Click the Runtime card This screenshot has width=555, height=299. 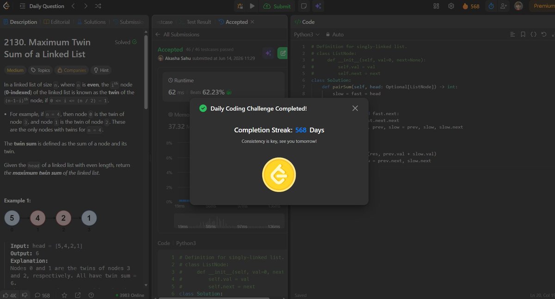[223, 86]
